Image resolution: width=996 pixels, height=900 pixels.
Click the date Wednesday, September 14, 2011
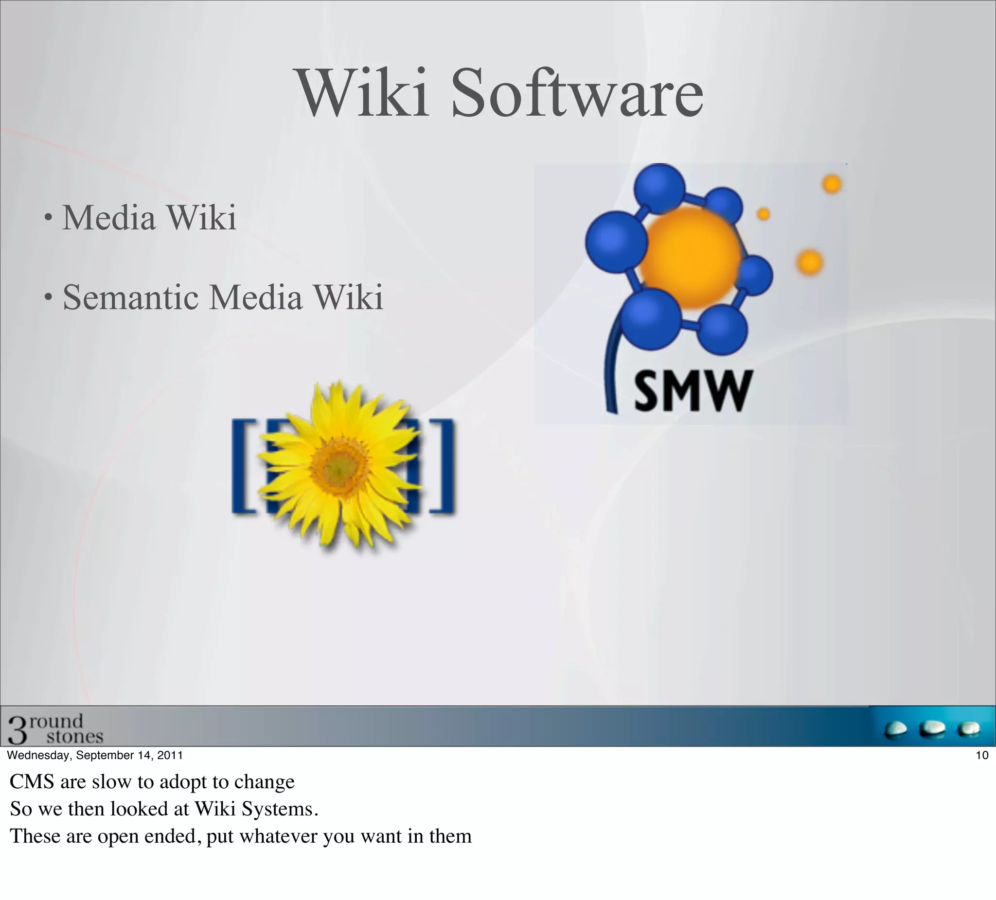(x=95, y=755)
